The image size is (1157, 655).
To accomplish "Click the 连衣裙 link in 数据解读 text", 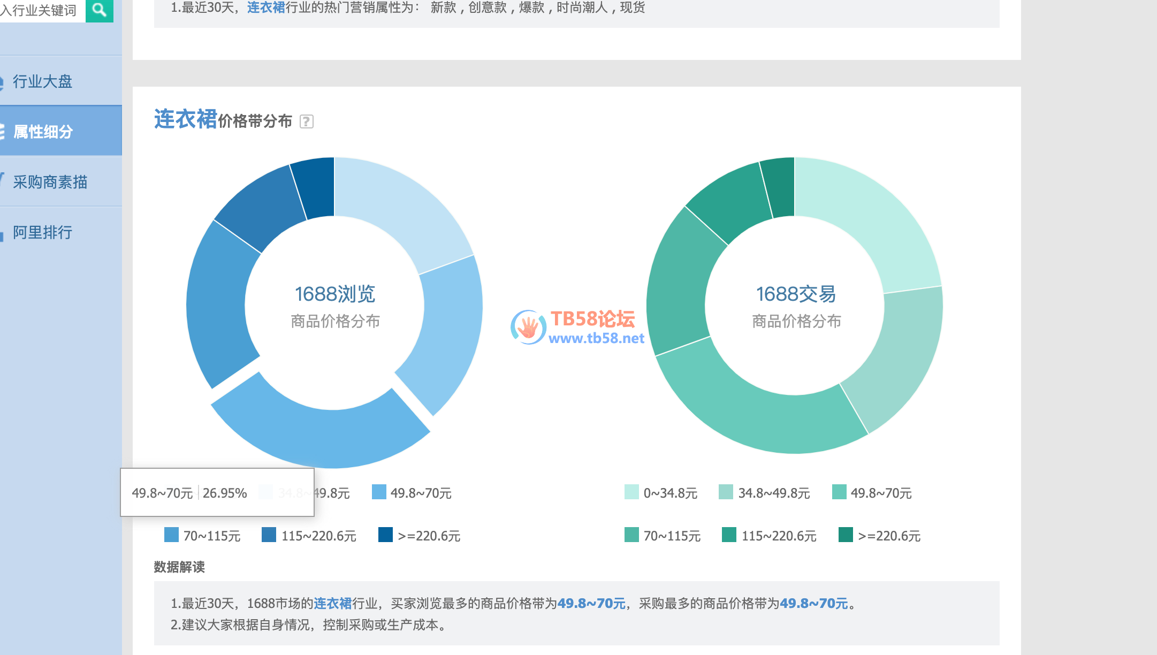I will tap(333, 603).
